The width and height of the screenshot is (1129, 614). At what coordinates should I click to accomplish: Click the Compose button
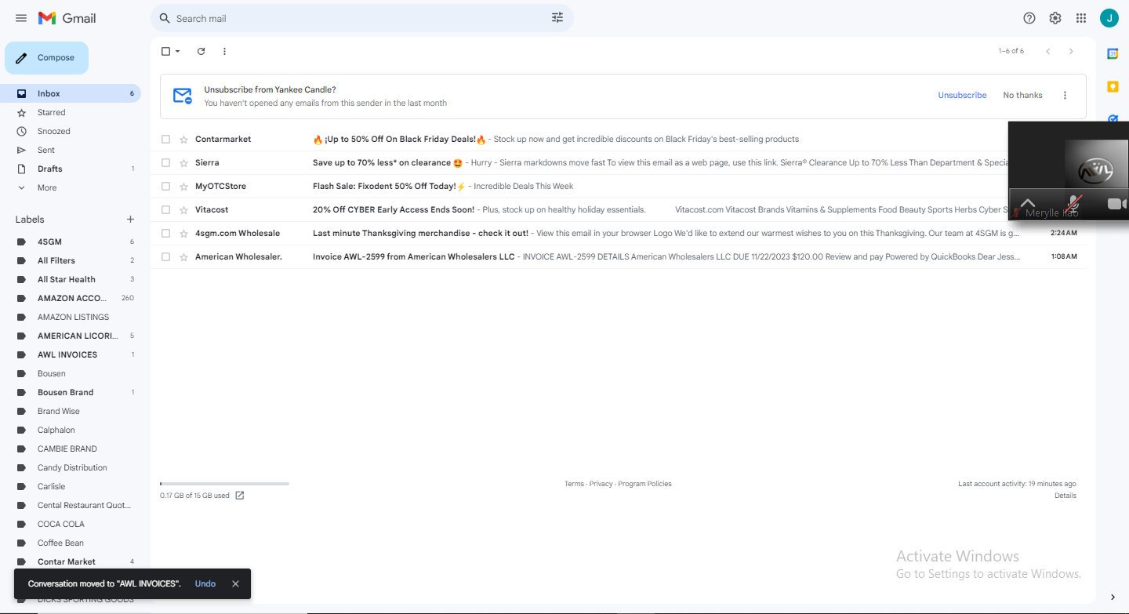click(x=46, y=58)
